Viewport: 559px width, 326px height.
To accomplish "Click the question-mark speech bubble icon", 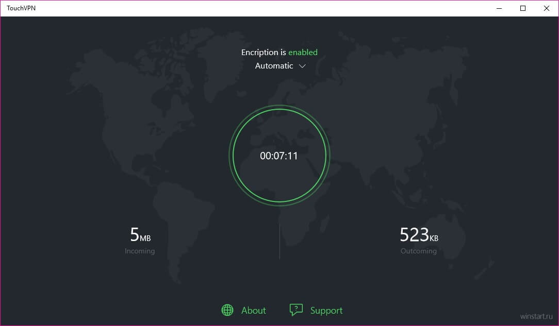I will [x=296, y=310].
